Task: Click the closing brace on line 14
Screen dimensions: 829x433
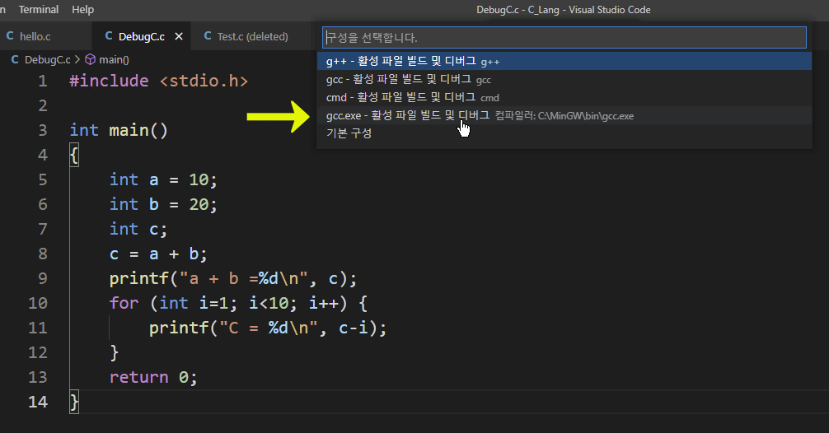Action: point(74,402)
